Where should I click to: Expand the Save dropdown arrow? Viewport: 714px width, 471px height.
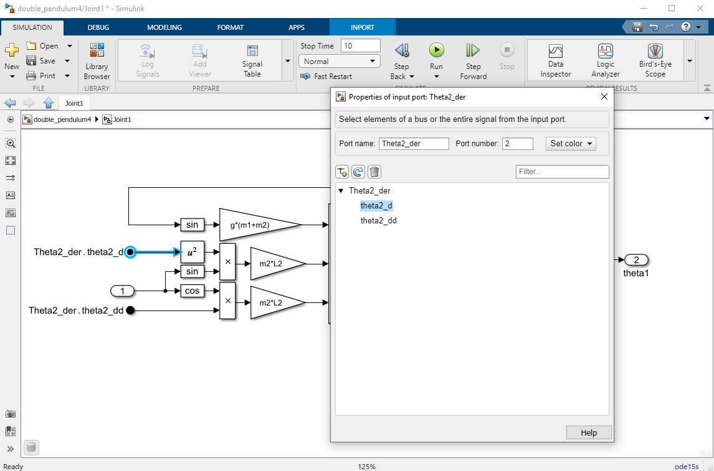click(67, 61)
